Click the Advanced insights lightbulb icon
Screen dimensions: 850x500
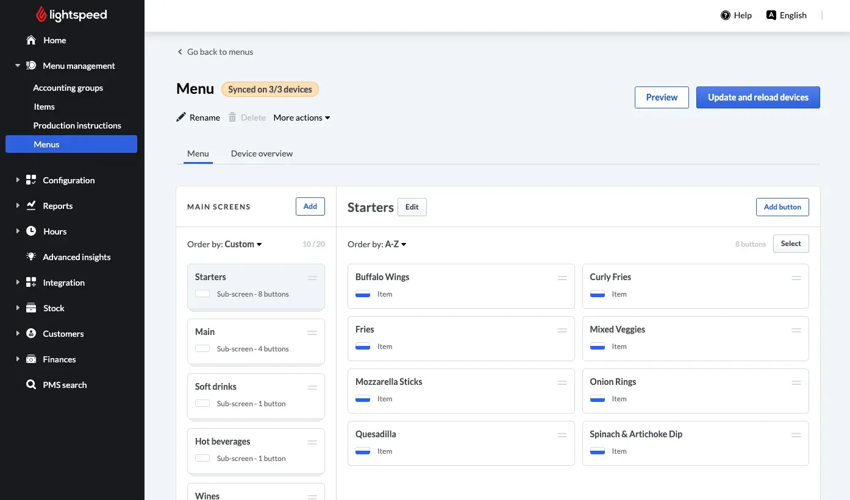tap(31, 257)
